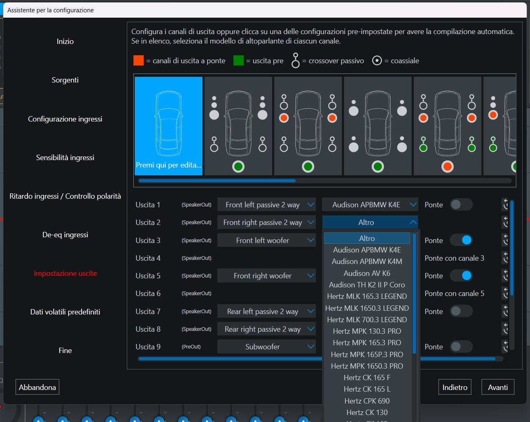Viewport: 530px width, 422px height.
Task: Go to the 'Inizio' wizard step
Action: click(x=65, y=41)
